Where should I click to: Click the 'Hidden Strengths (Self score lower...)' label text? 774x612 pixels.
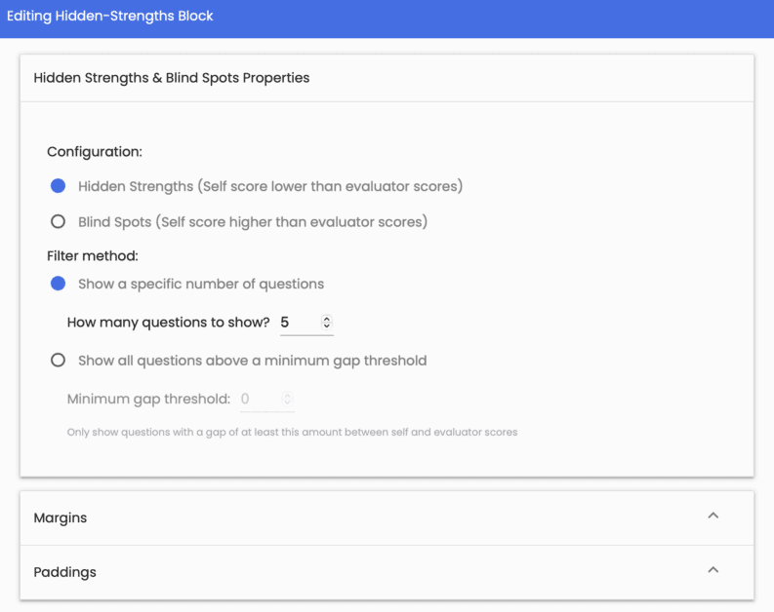(270, 186)
